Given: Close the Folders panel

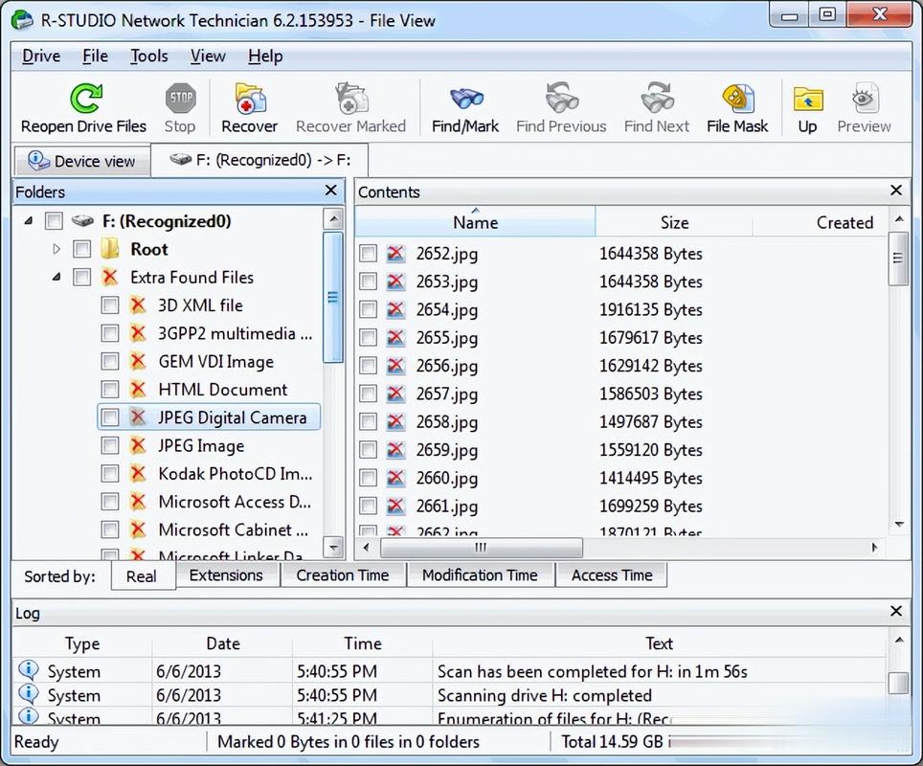Looking at the screenshot, I should (331, 191).
